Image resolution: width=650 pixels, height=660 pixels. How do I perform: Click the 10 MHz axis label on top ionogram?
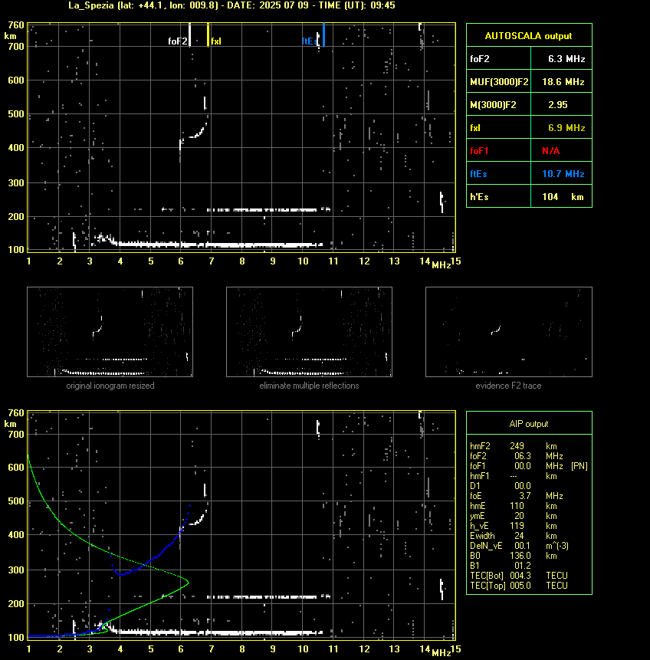(x=303, y=261)
